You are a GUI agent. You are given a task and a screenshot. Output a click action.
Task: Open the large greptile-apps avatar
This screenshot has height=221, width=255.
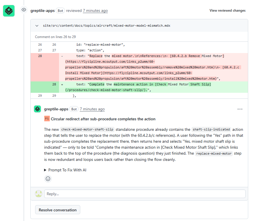[9, 11]
